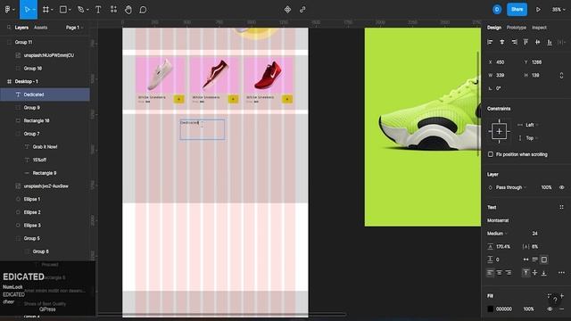Set text align center
571x321 pixels.
[x=500, y=273]
